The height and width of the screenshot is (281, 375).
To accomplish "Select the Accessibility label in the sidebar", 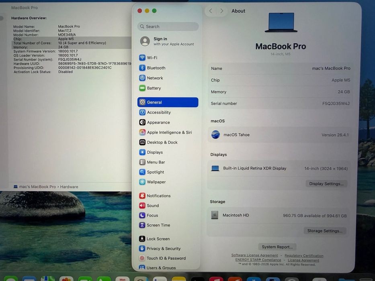I will [x=159, y=112].
